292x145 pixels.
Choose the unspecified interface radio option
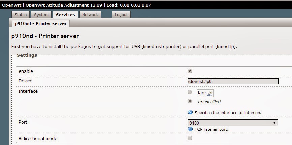click(190, 101)
